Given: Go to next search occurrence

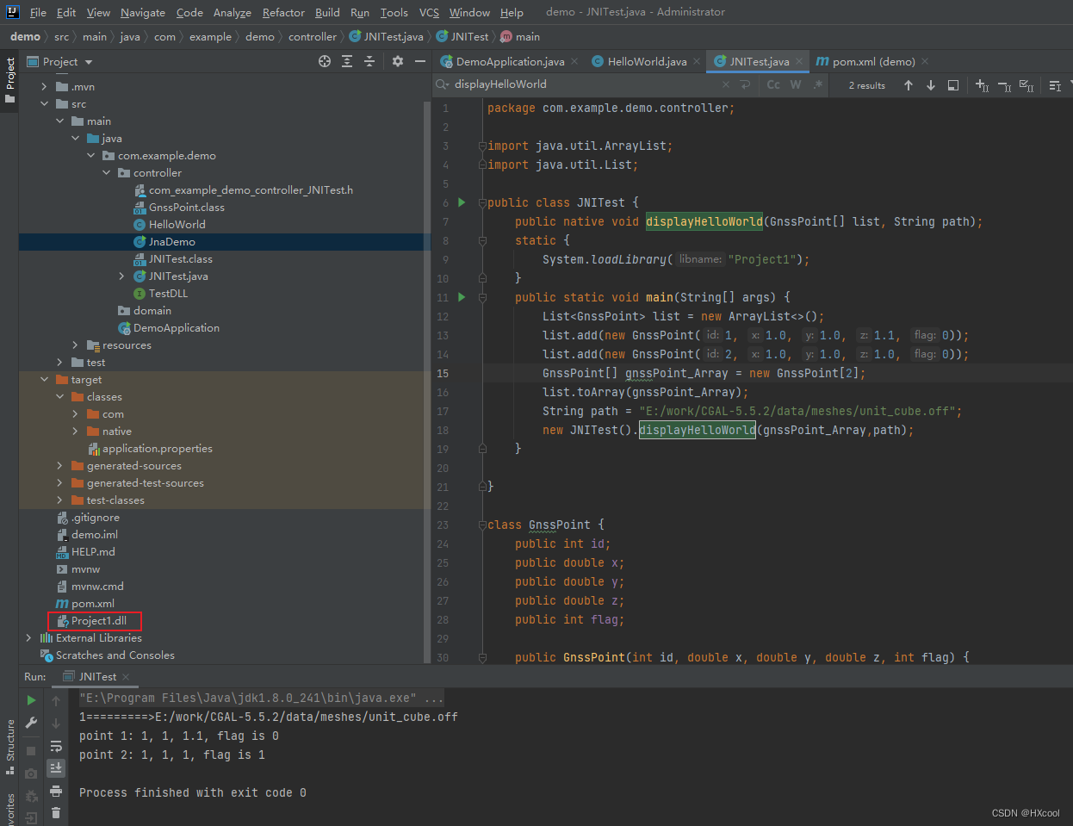Looking at the screenshot, I should coord(931,85).
